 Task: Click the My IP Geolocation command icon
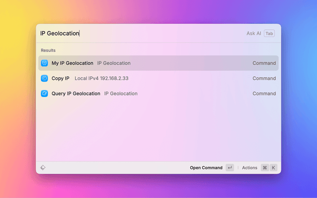[x=45, y=63]
